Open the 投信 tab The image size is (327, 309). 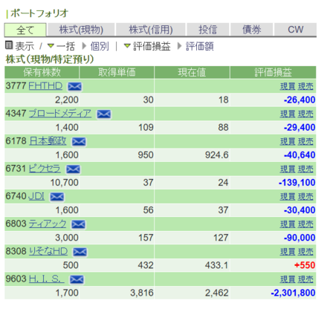[208, 30]
